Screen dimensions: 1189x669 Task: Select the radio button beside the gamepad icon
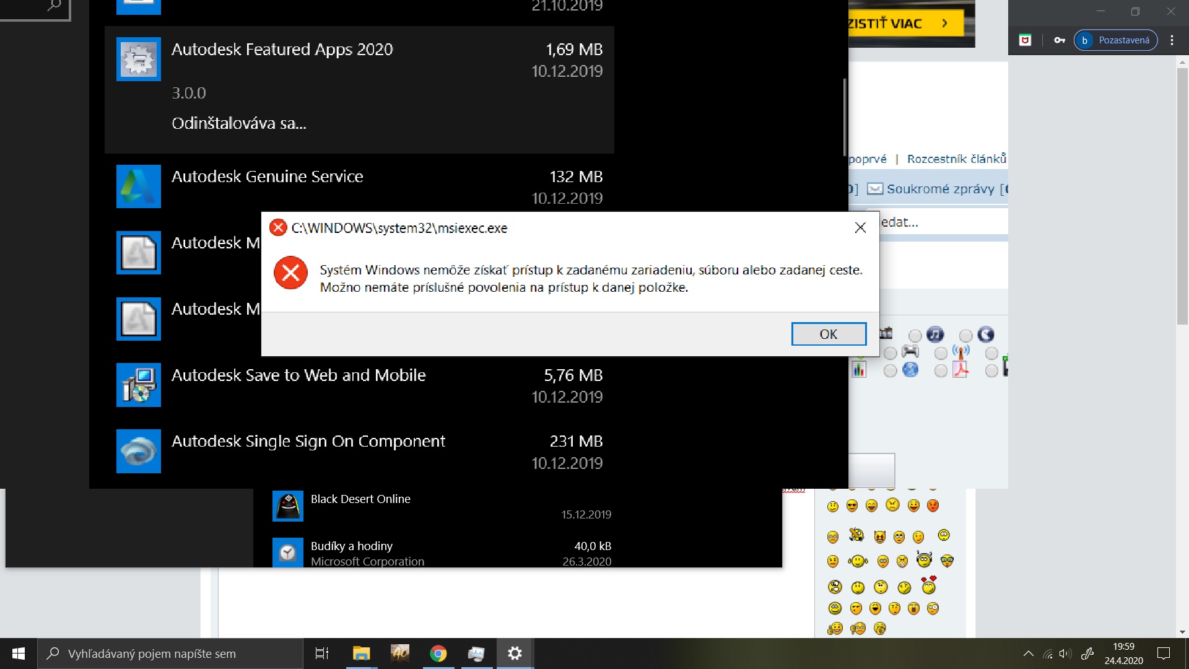tap(890, 353)
